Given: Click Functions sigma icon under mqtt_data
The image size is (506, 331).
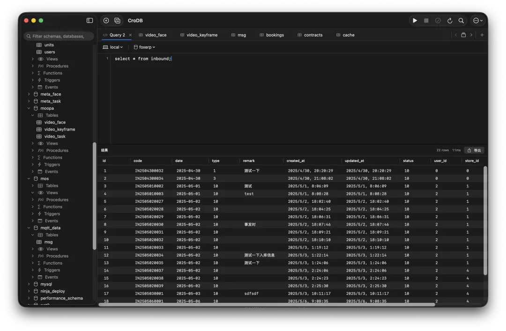Looking at the screenshot, I should click(x=39, y=263).
